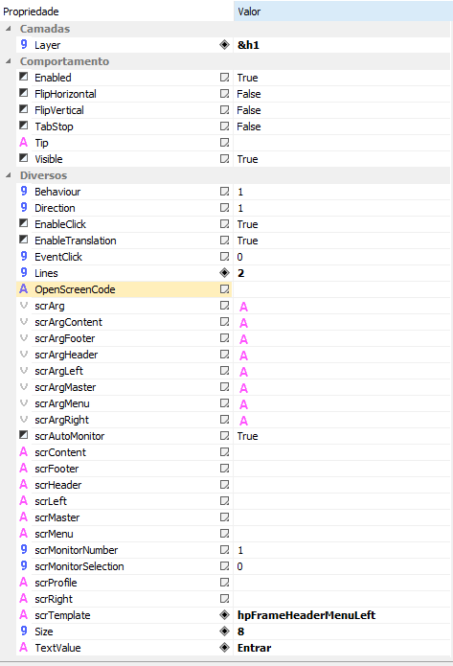This screenshot has height=666, width=453.
Task: Expand the scrArgHeader property
Action: 24,355
